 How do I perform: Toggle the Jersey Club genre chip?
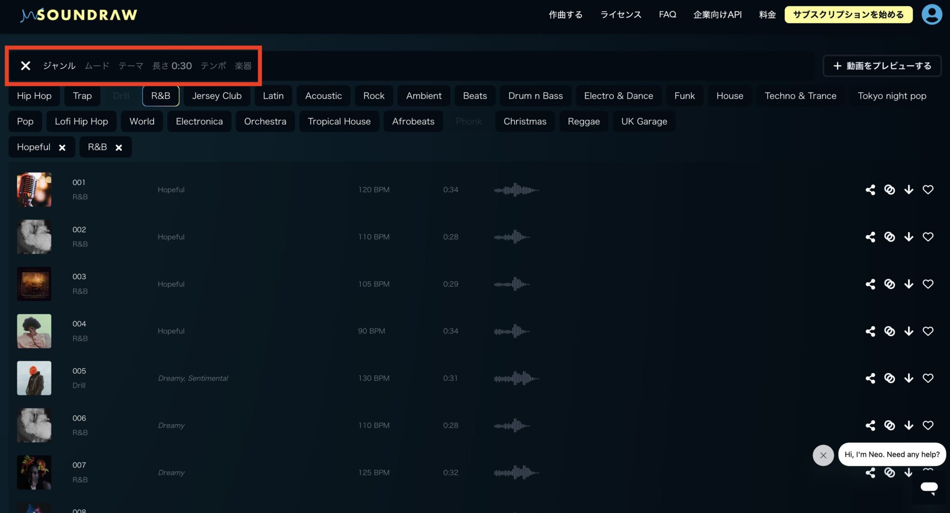[217, 96]
